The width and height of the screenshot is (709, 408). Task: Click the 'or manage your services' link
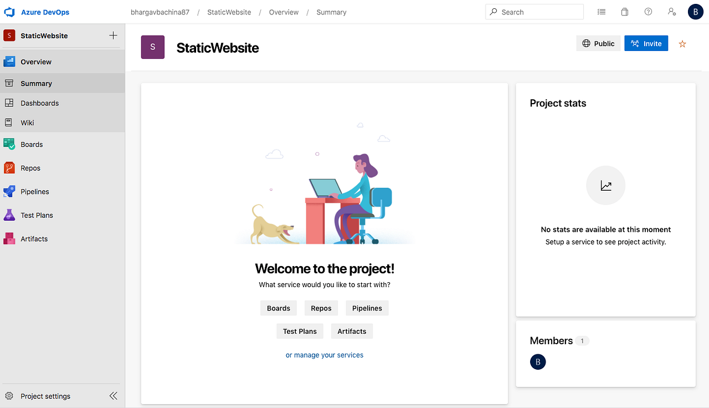click(x=325, y=355)
